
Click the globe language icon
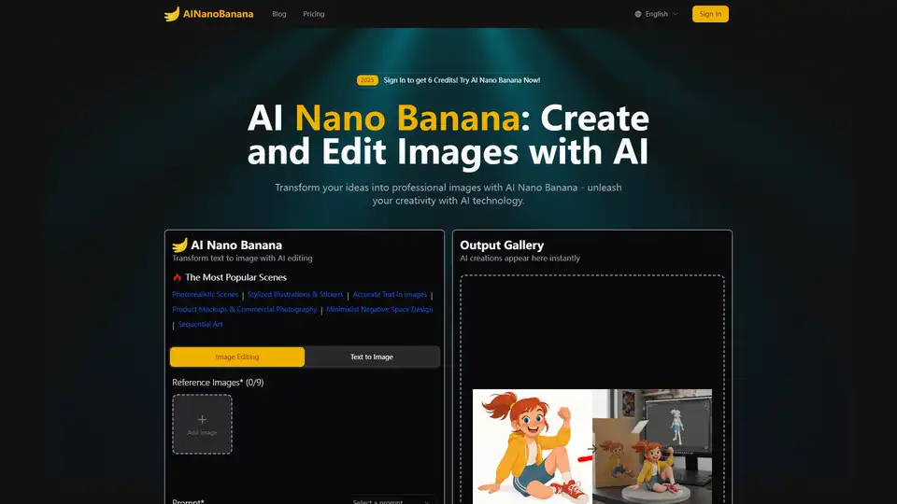(x=638, y=14)
